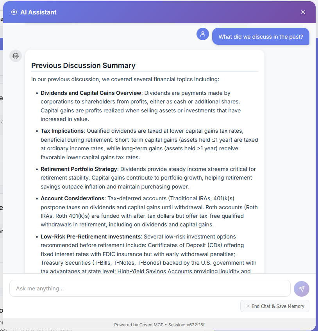
Task: Click the Ask me anything input field
Action: (x=150, y=288)
